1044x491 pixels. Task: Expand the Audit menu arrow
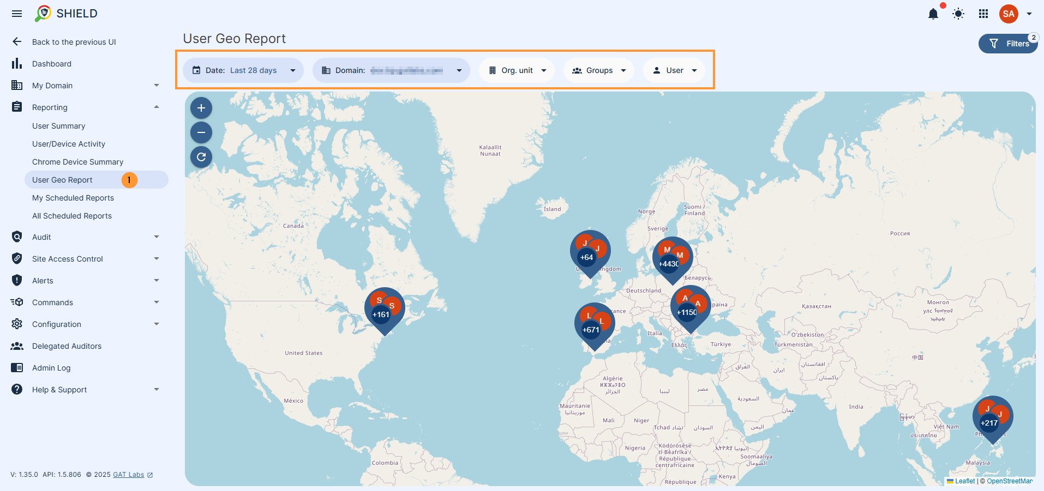point(157,237)
